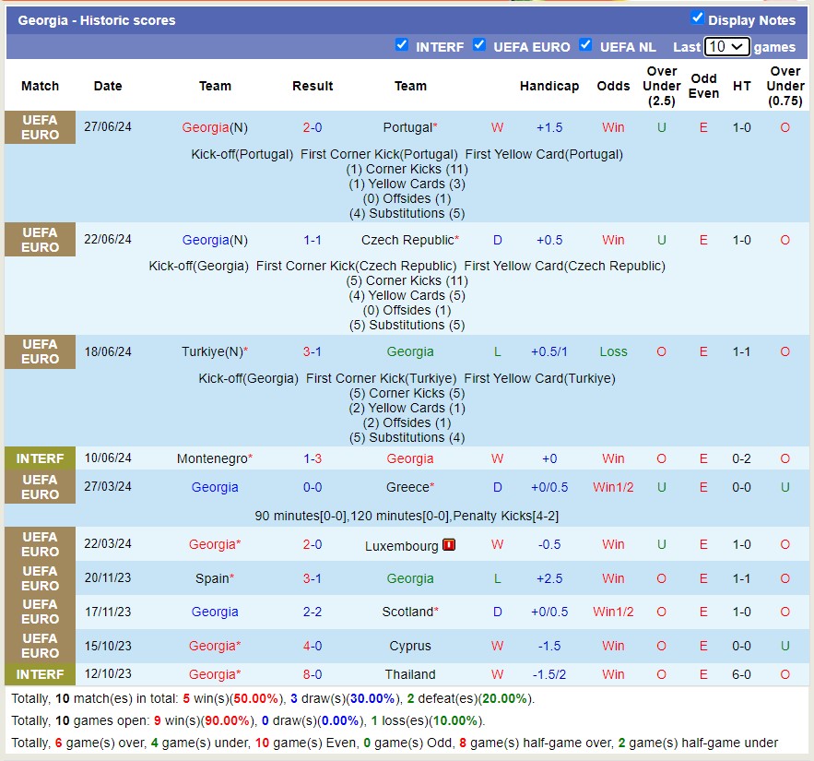
Task: Select the Turkiye(N) team link
Action: click(x=213, y=351)
